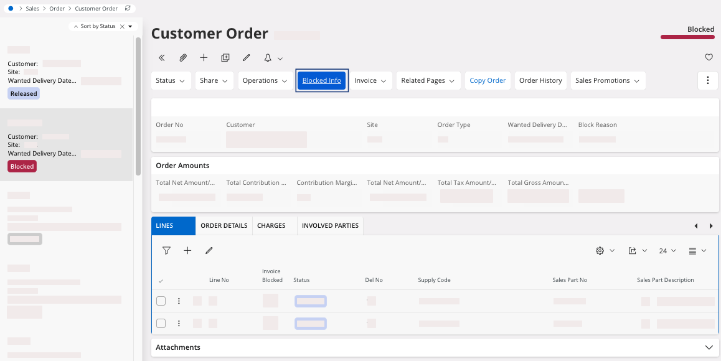Click the three-dot overflow menu button

708,80
